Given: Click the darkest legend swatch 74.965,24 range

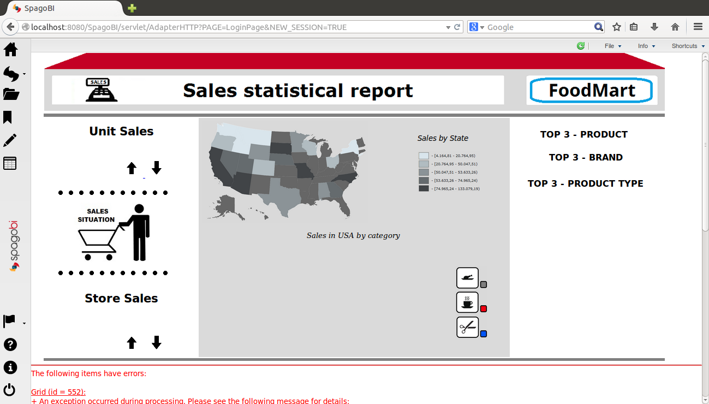Looking at the screenshot, I should (x=424, y=188).
